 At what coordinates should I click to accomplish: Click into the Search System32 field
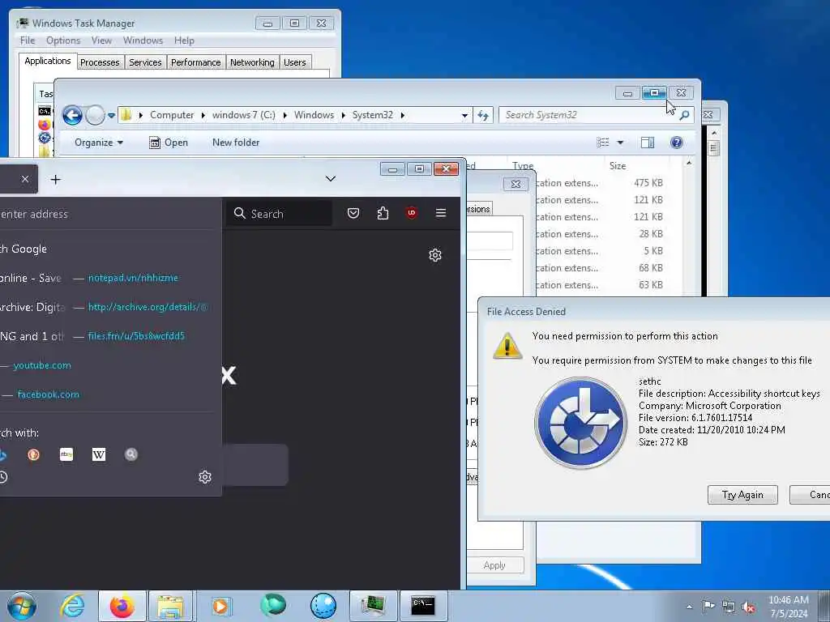click(x=588, y=115)
